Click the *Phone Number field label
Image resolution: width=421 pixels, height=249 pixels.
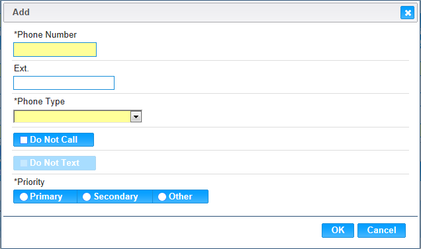pos(46,34)
